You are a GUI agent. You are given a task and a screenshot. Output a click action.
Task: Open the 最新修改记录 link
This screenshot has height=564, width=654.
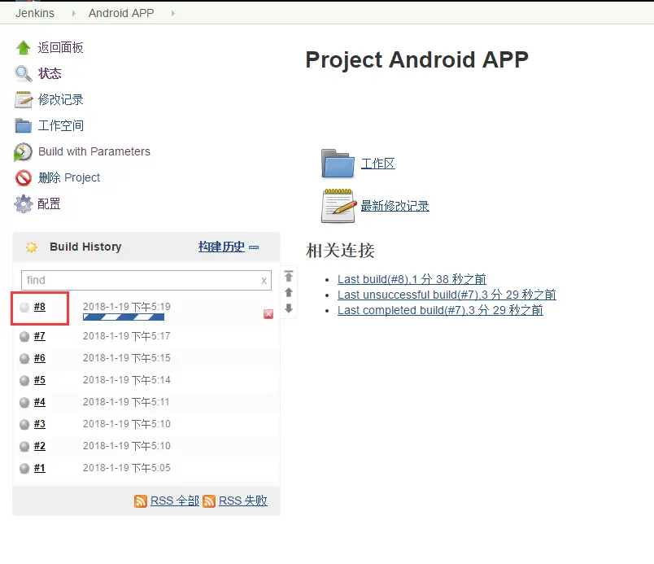(x=395, y=206)
